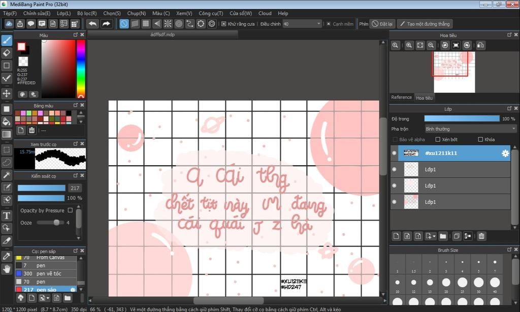Enable the Khóa lock checkbox
This screenshot has width=520, height=312.
[480, 139]
